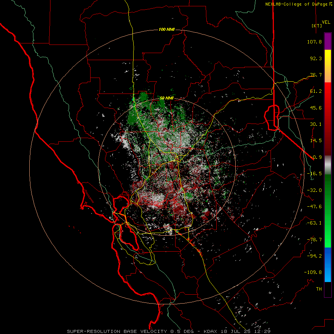334x334 pixels.
Task: Click the green segment of the color bar
Action: [328, 211]
